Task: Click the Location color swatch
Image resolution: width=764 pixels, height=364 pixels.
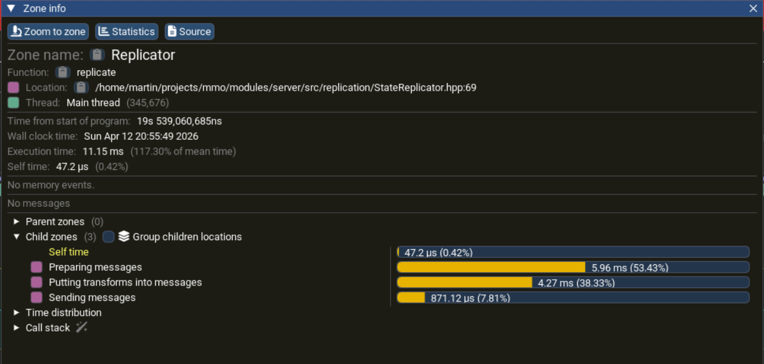Action: 13,87
